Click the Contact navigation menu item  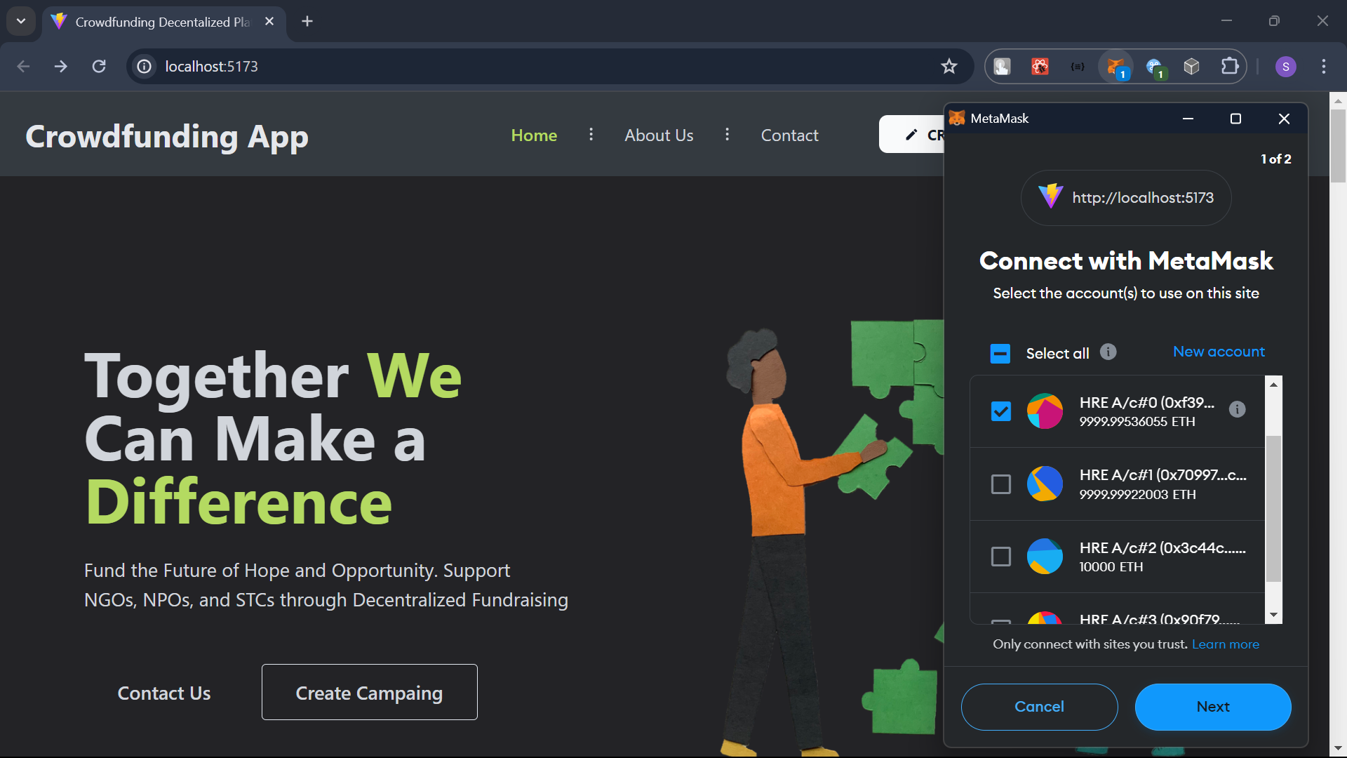[789, 135]
